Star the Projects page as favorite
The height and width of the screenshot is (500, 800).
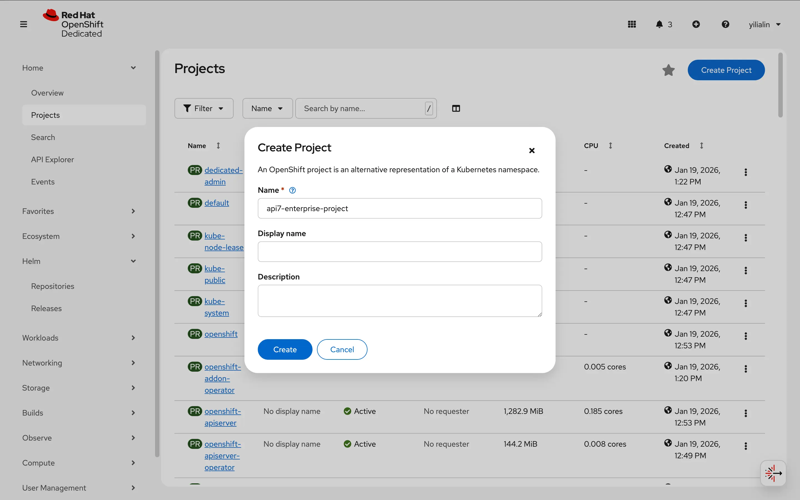click(x=668, y=70)
